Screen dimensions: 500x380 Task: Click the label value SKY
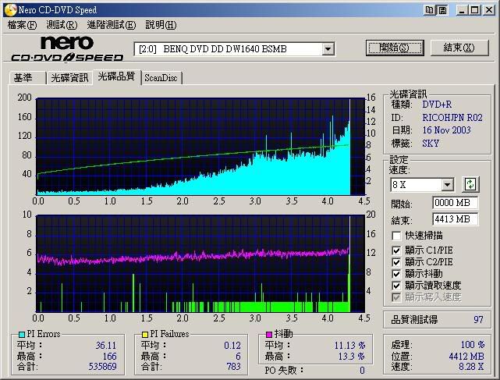click(x=431, y=144)
